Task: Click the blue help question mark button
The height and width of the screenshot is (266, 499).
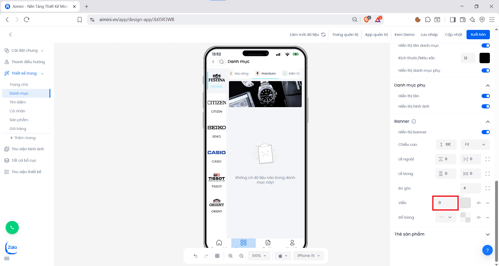Action: (487, 250)
